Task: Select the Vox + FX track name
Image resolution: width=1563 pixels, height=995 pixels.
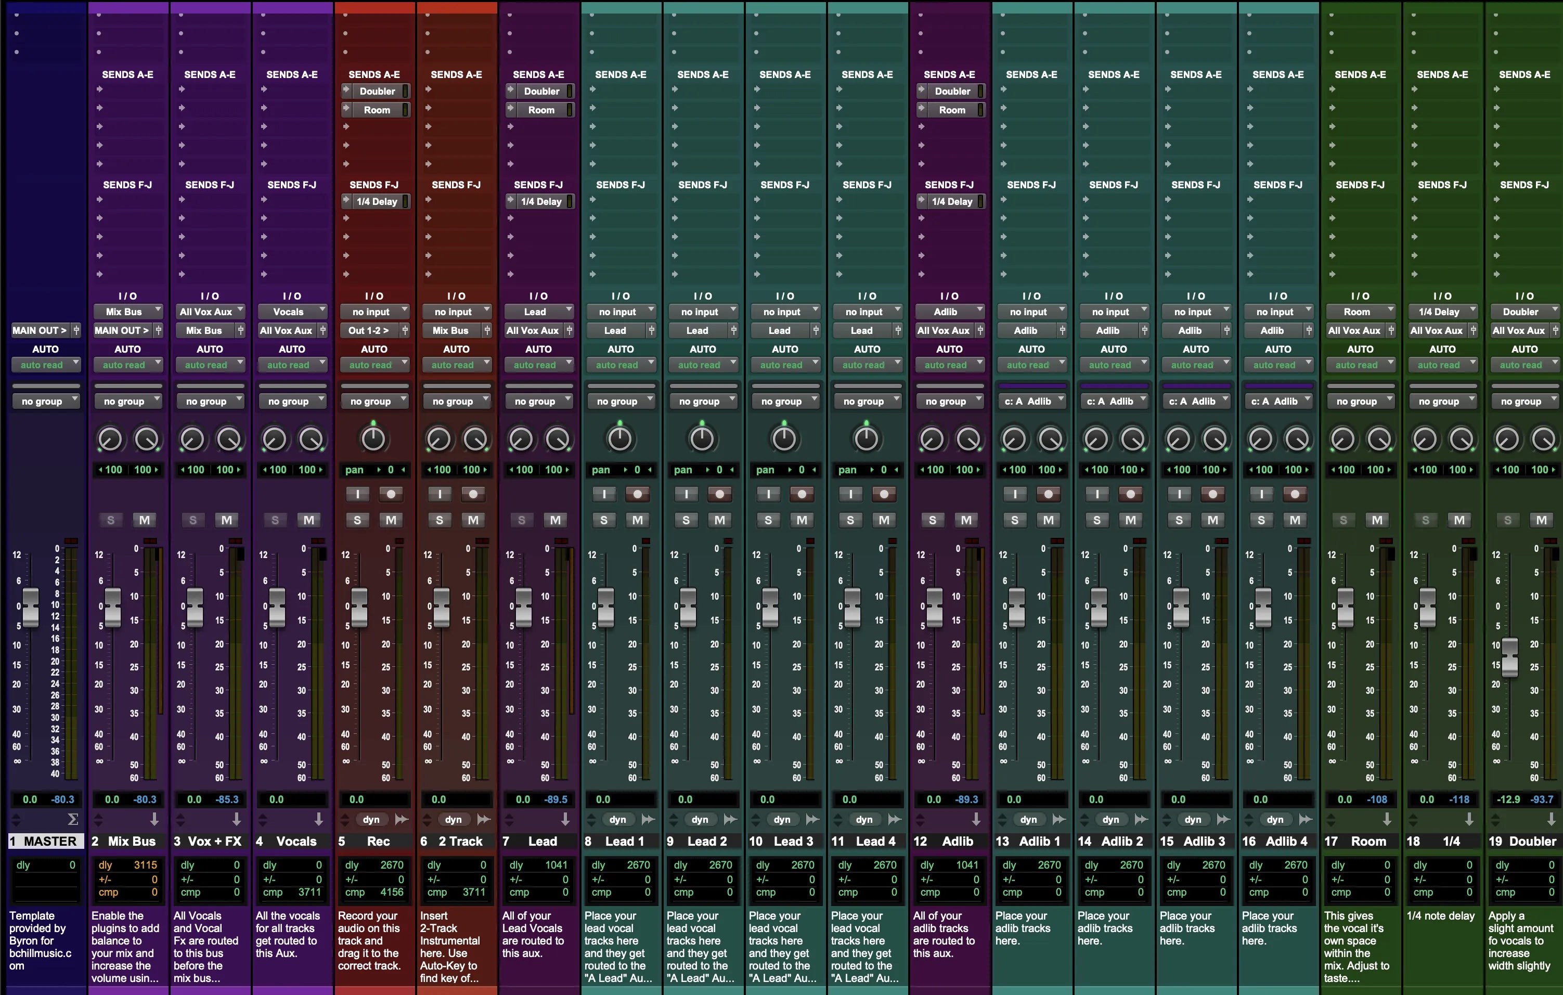Action: pyautogui.click(x=209, y=841)
